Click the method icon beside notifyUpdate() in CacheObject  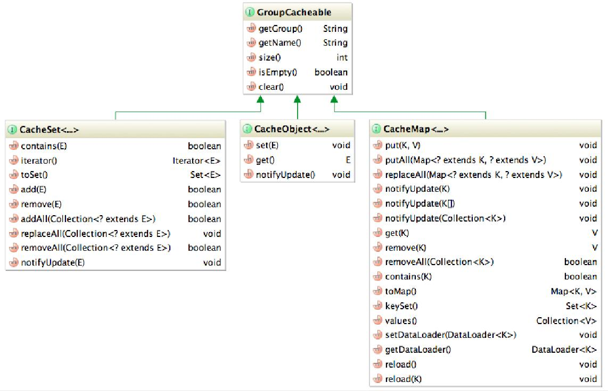[x=248, y=175]
